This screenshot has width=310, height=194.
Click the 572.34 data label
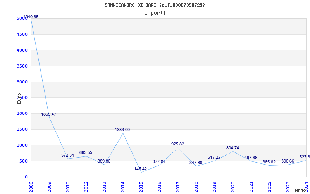pos(67,156)
